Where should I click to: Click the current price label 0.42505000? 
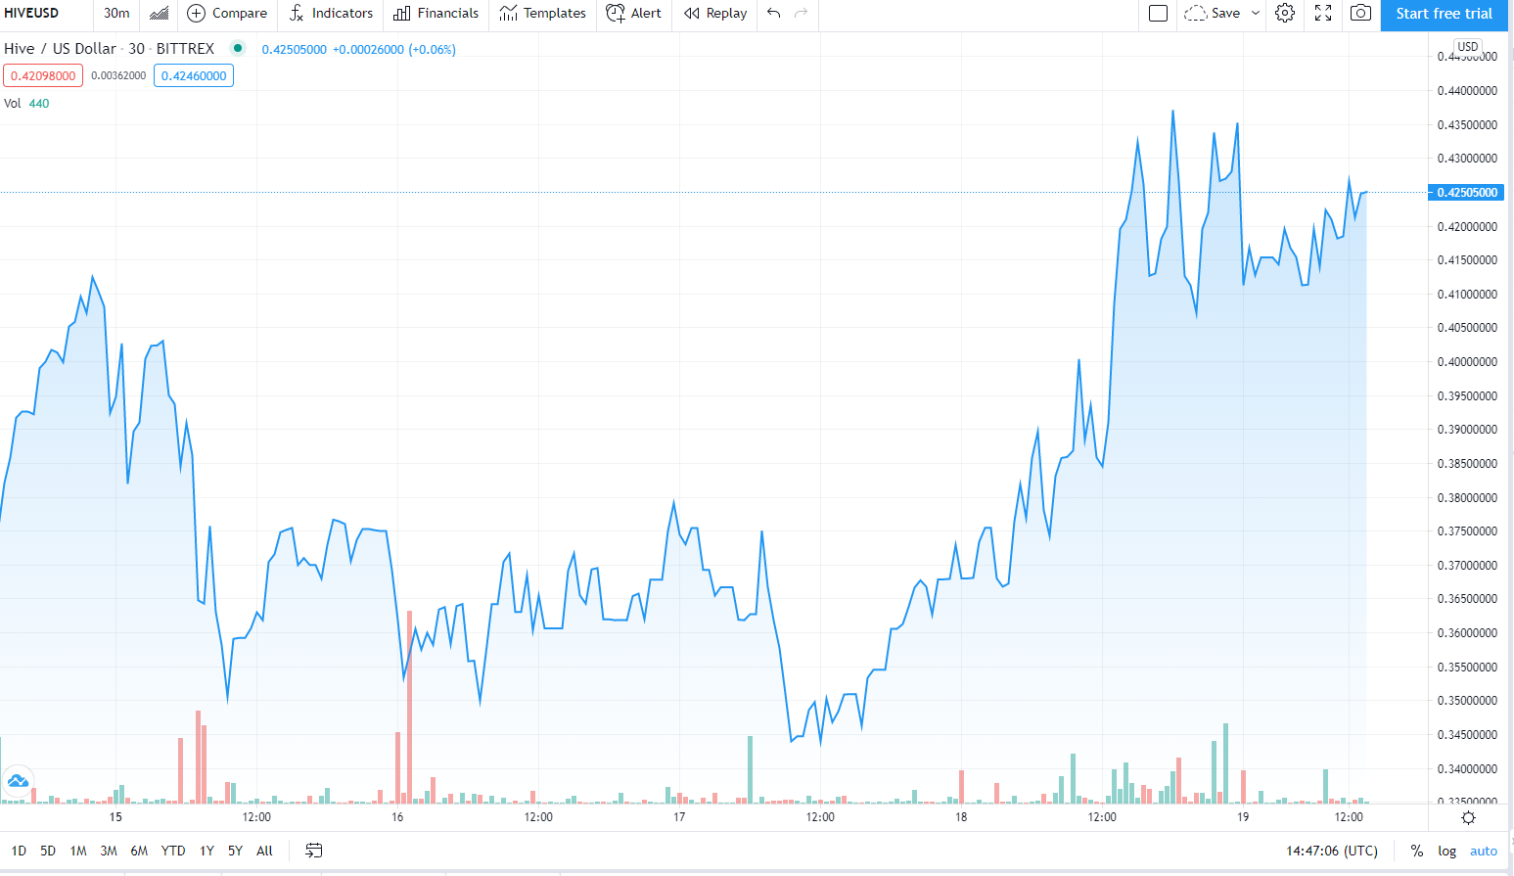coord(1467,193)
